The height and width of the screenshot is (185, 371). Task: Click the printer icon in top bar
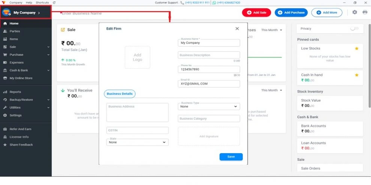(x=365, y=12)
